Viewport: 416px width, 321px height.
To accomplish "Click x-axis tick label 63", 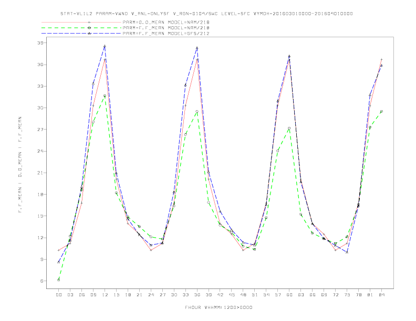I will [301, 295].
